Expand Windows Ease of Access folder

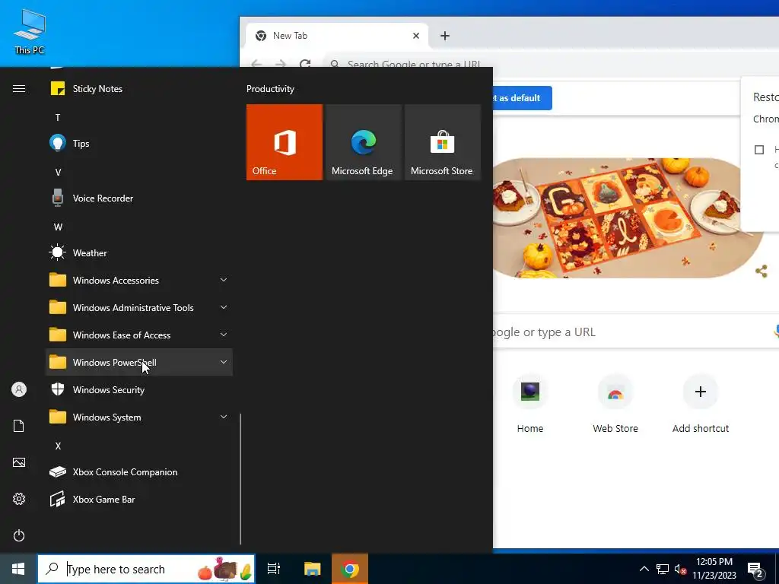pos(139,335)
